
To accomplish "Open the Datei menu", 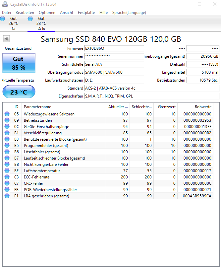I will click(7, 13).
